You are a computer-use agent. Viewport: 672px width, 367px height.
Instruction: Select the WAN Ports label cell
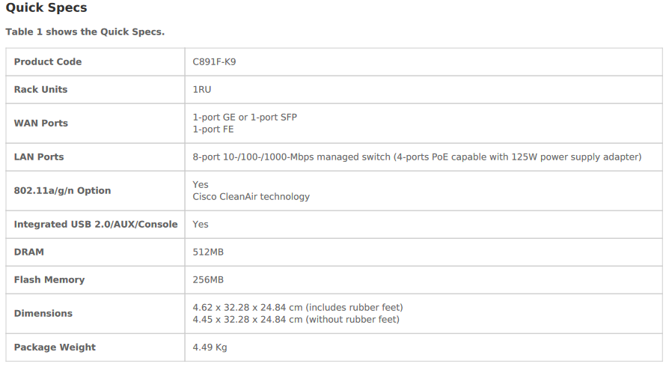pos(41,123)
